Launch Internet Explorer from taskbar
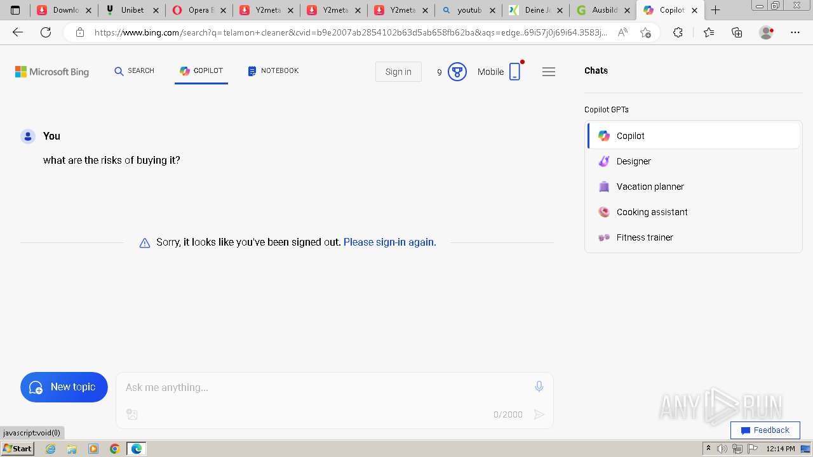813x457 pixels. pos(51,449)
